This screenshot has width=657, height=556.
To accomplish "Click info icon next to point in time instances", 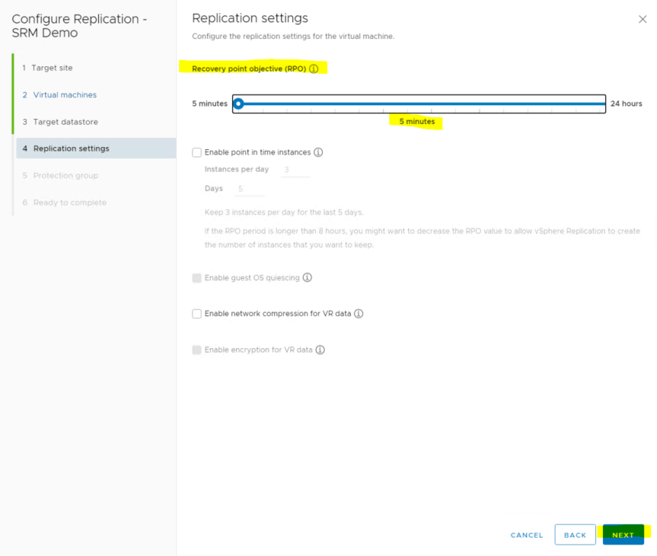I will [318, 152].
